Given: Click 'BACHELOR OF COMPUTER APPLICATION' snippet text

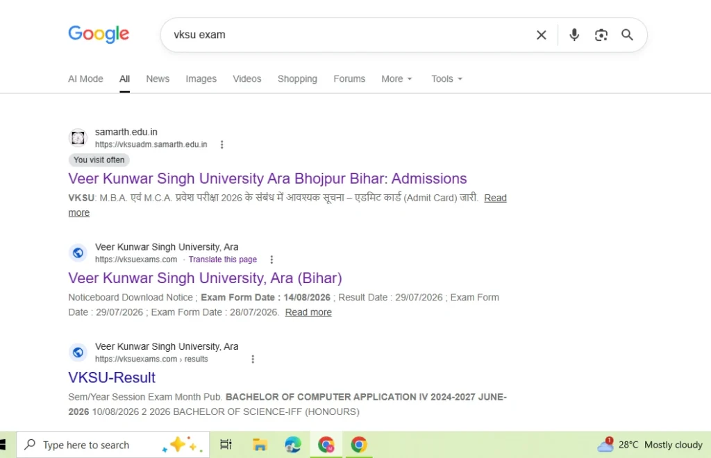Looking at the screenshot, I should pos(321,397).
